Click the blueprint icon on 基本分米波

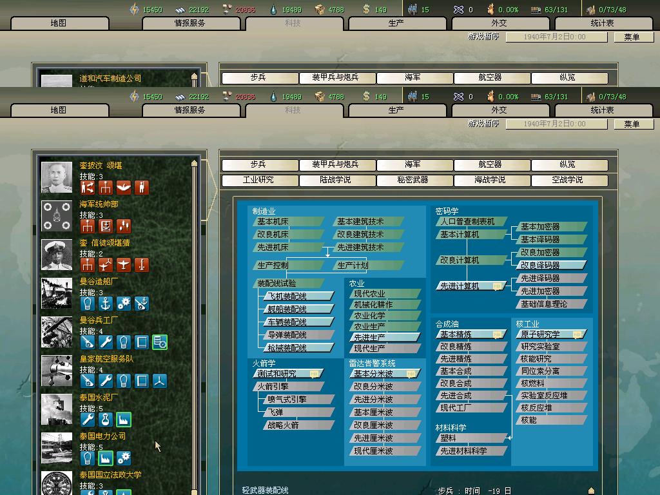[x=411, y=374]
